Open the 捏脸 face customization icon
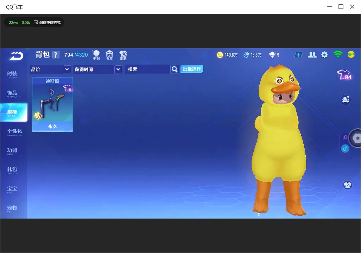Image resolution: width=361 pixels, height=253 pixels. pos(96,55)
